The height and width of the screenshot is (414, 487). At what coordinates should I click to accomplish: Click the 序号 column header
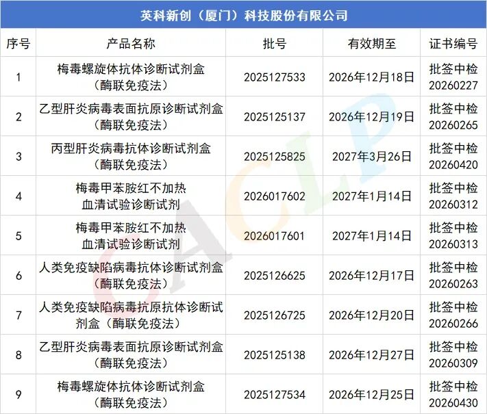point(18,43)
